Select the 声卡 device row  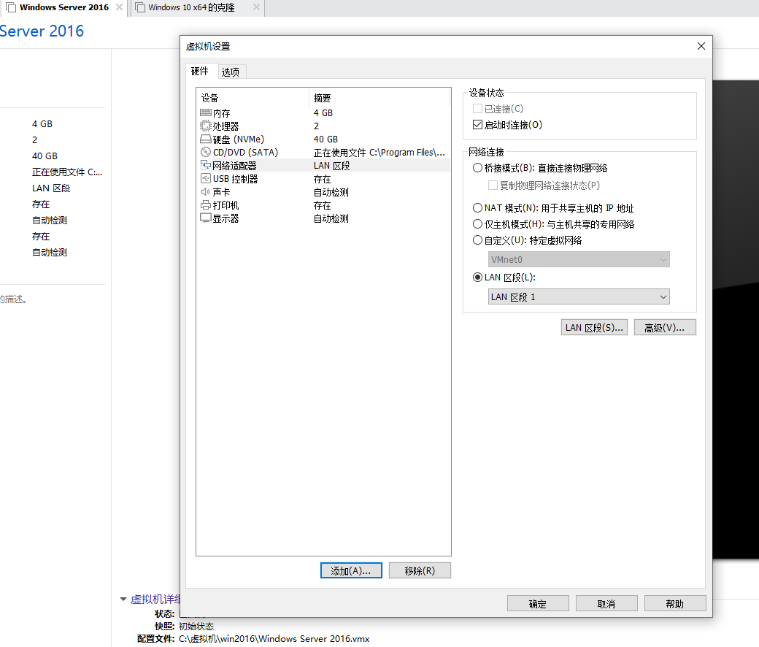(x=323, y=192)
